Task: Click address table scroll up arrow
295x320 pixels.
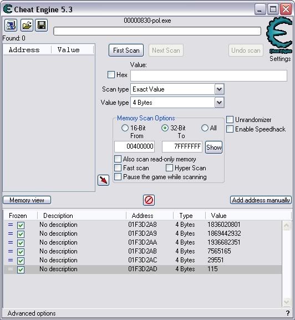Action: [x=286, y=225]
